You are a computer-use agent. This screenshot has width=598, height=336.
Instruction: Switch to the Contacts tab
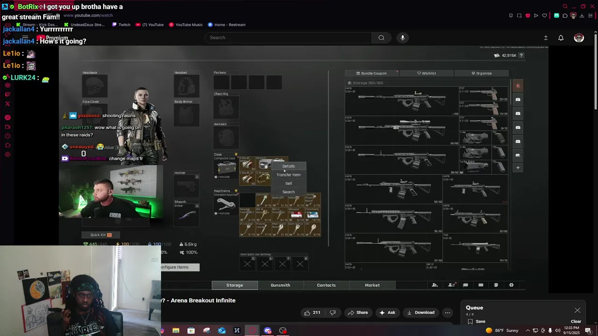[x=326, y=285]
